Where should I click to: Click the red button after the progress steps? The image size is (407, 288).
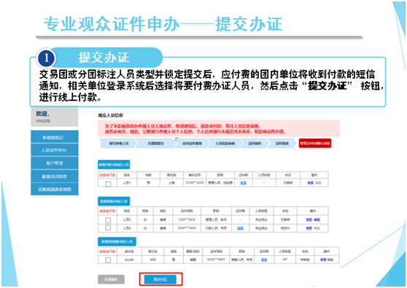tap(315, 143)
